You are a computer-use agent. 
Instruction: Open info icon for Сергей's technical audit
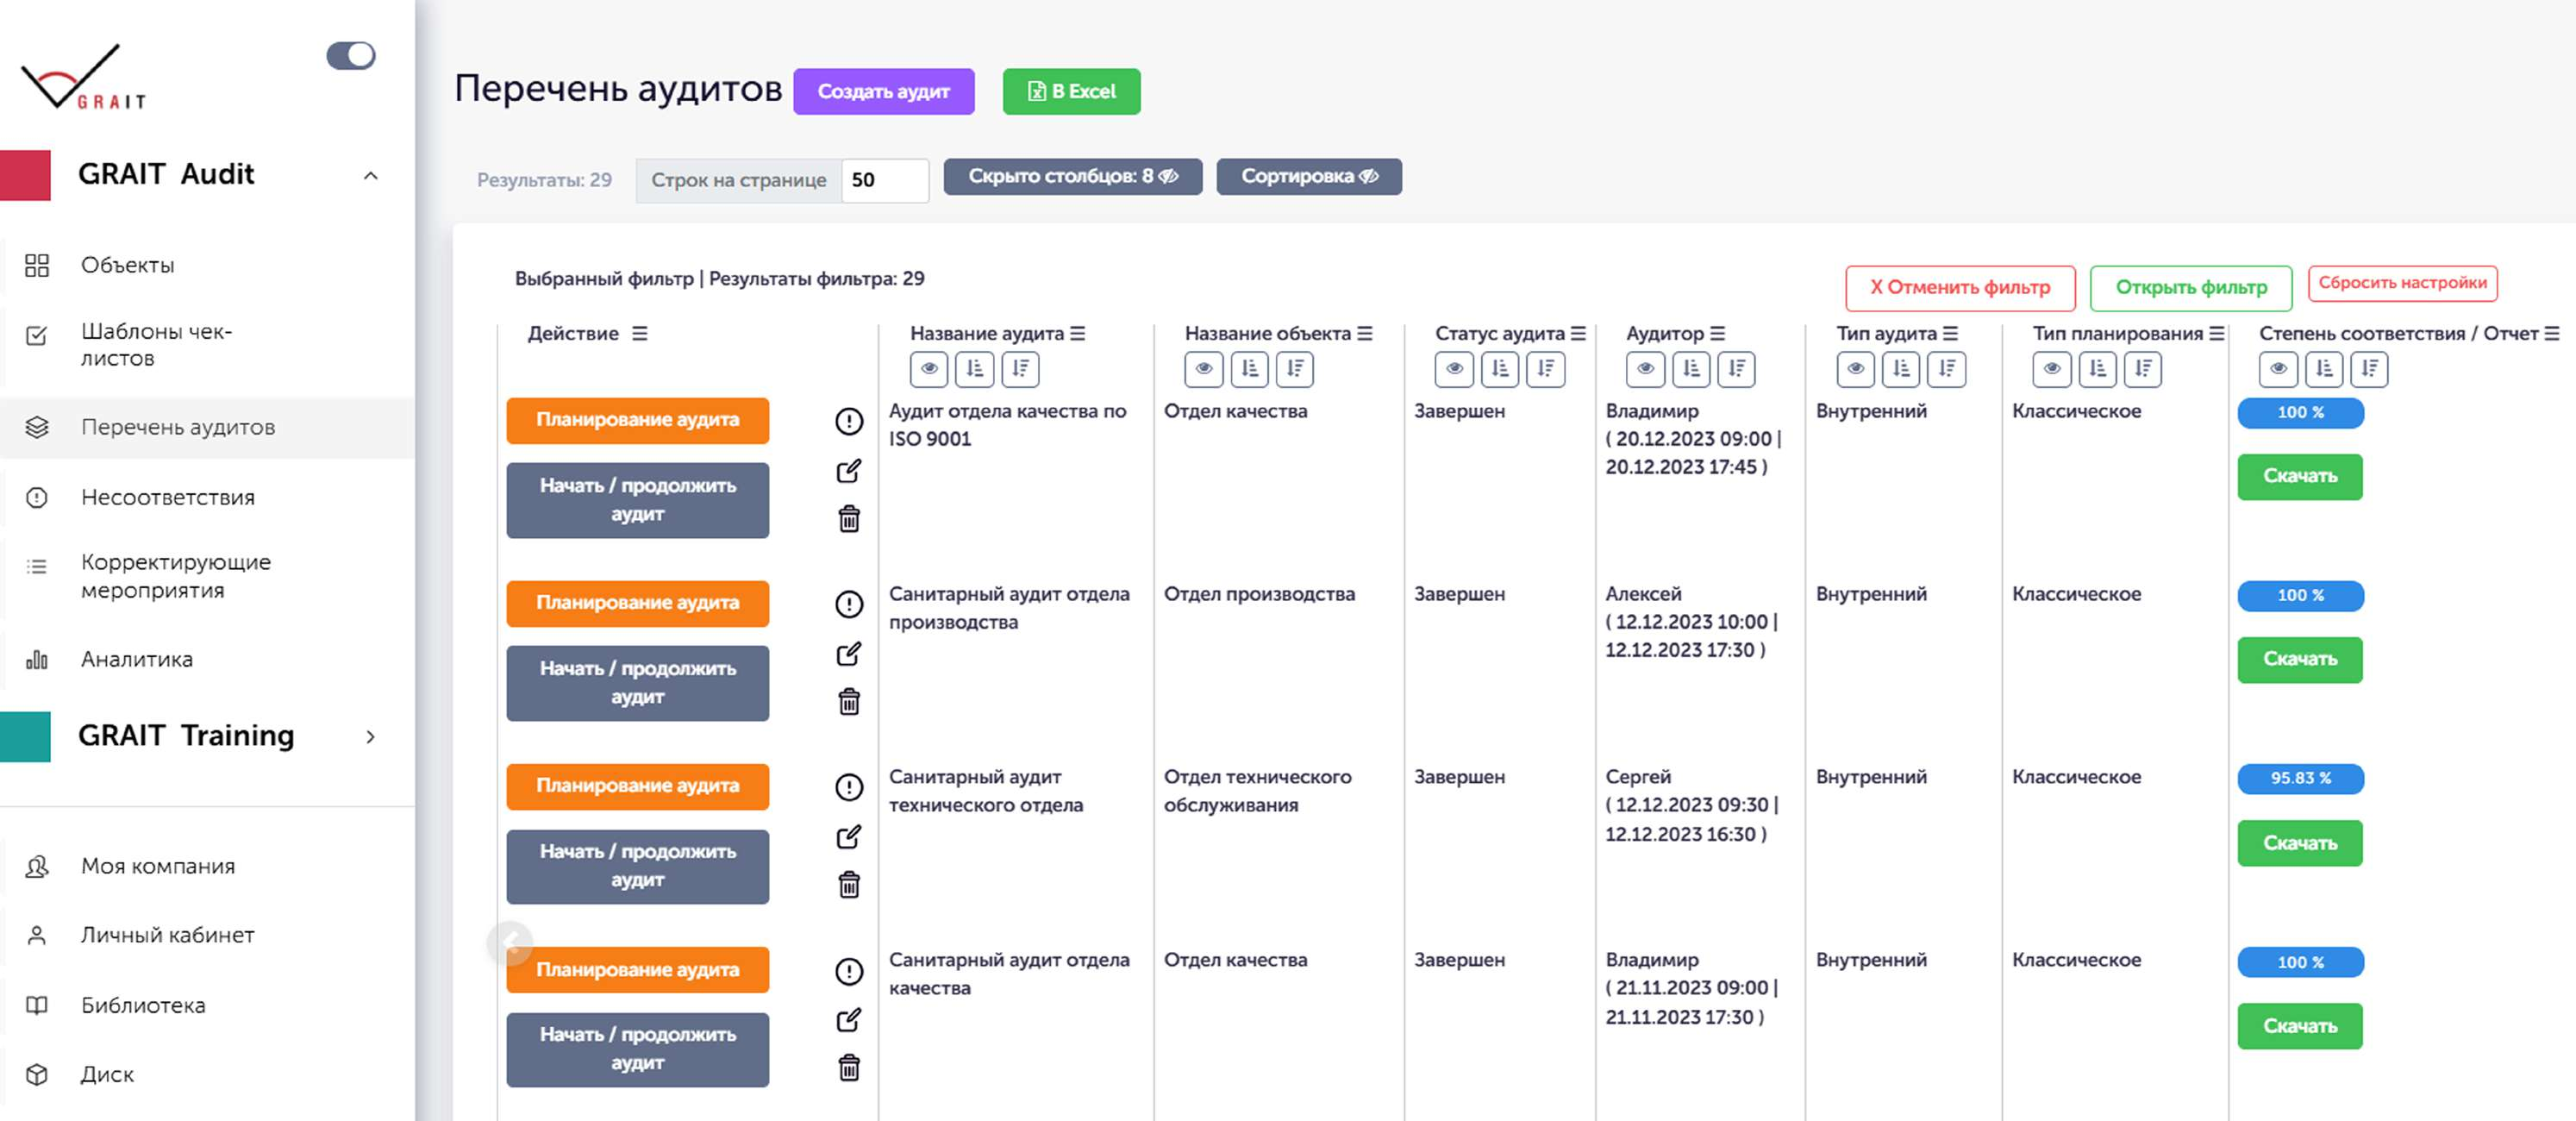click(848, 787)
